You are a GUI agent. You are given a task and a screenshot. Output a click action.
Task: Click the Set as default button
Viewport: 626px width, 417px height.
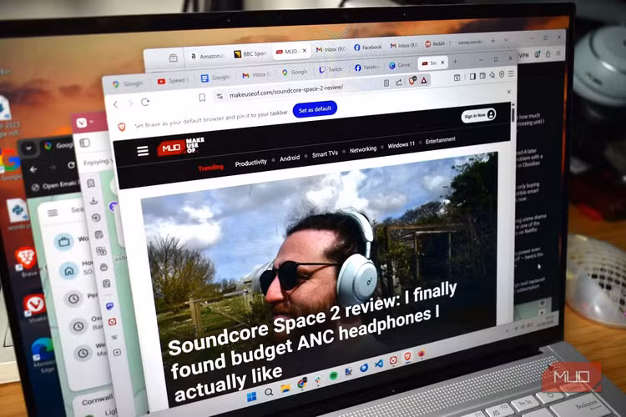click(x=315, y=109)
